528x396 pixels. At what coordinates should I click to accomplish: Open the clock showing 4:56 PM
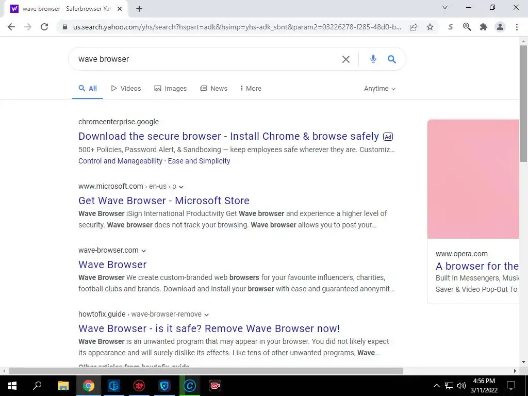484,386
